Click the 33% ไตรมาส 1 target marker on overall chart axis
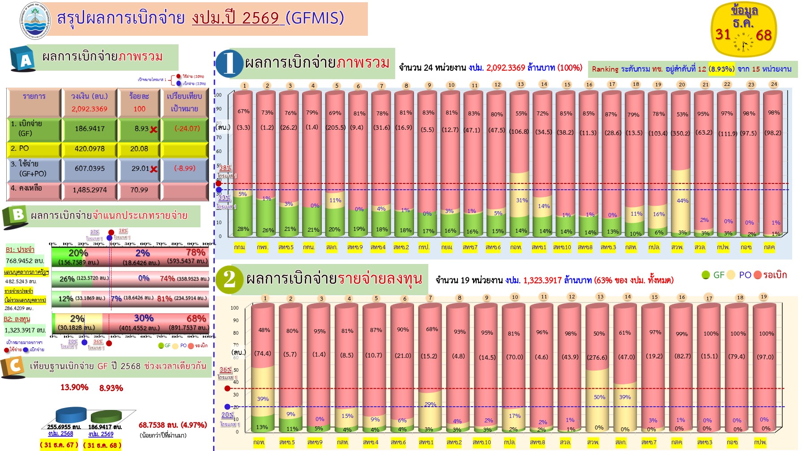802x451 pixels. coord(219,190)
